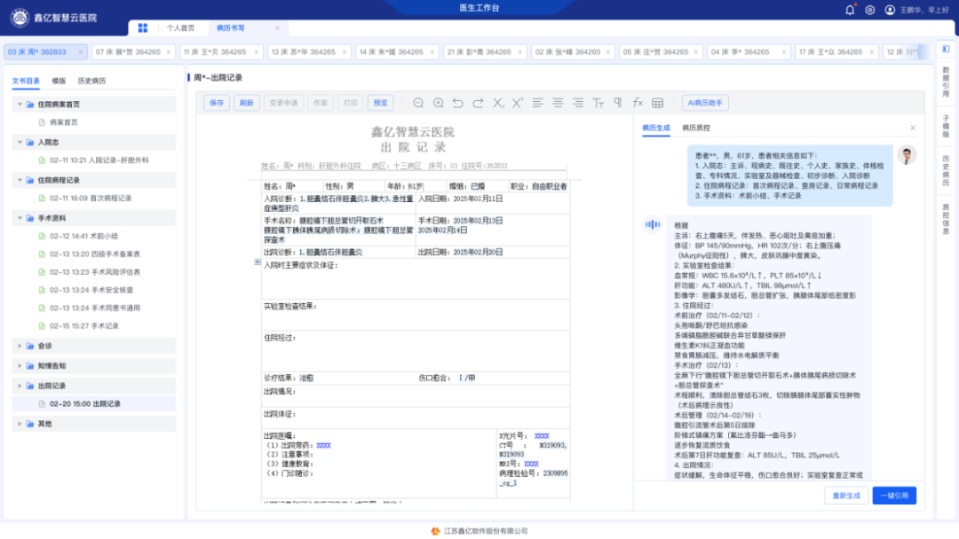Open patient tab 21床 彭*青
Screen dimensions: 959x539
coord(485,52)
